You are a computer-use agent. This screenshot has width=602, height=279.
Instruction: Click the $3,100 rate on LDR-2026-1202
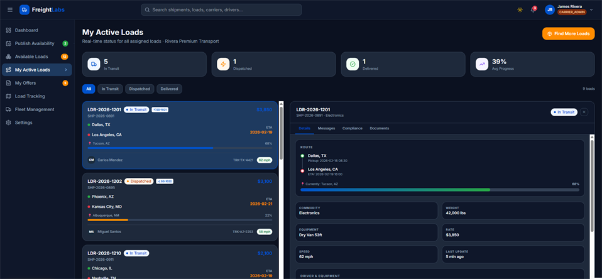(x=265, y=181)
